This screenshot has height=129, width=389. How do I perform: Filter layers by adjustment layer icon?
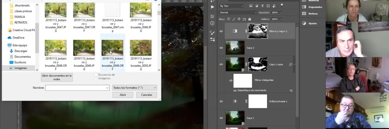point(257,6)
